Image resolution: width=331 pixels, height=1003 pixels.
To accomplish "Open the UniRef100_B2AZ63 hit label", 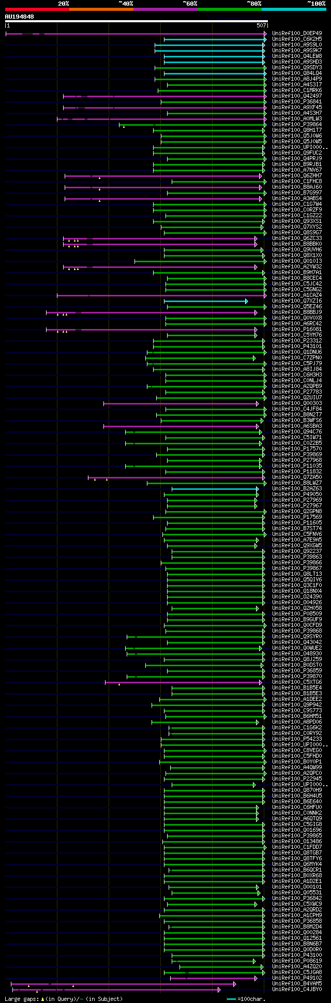I will [x=297, y=488].
